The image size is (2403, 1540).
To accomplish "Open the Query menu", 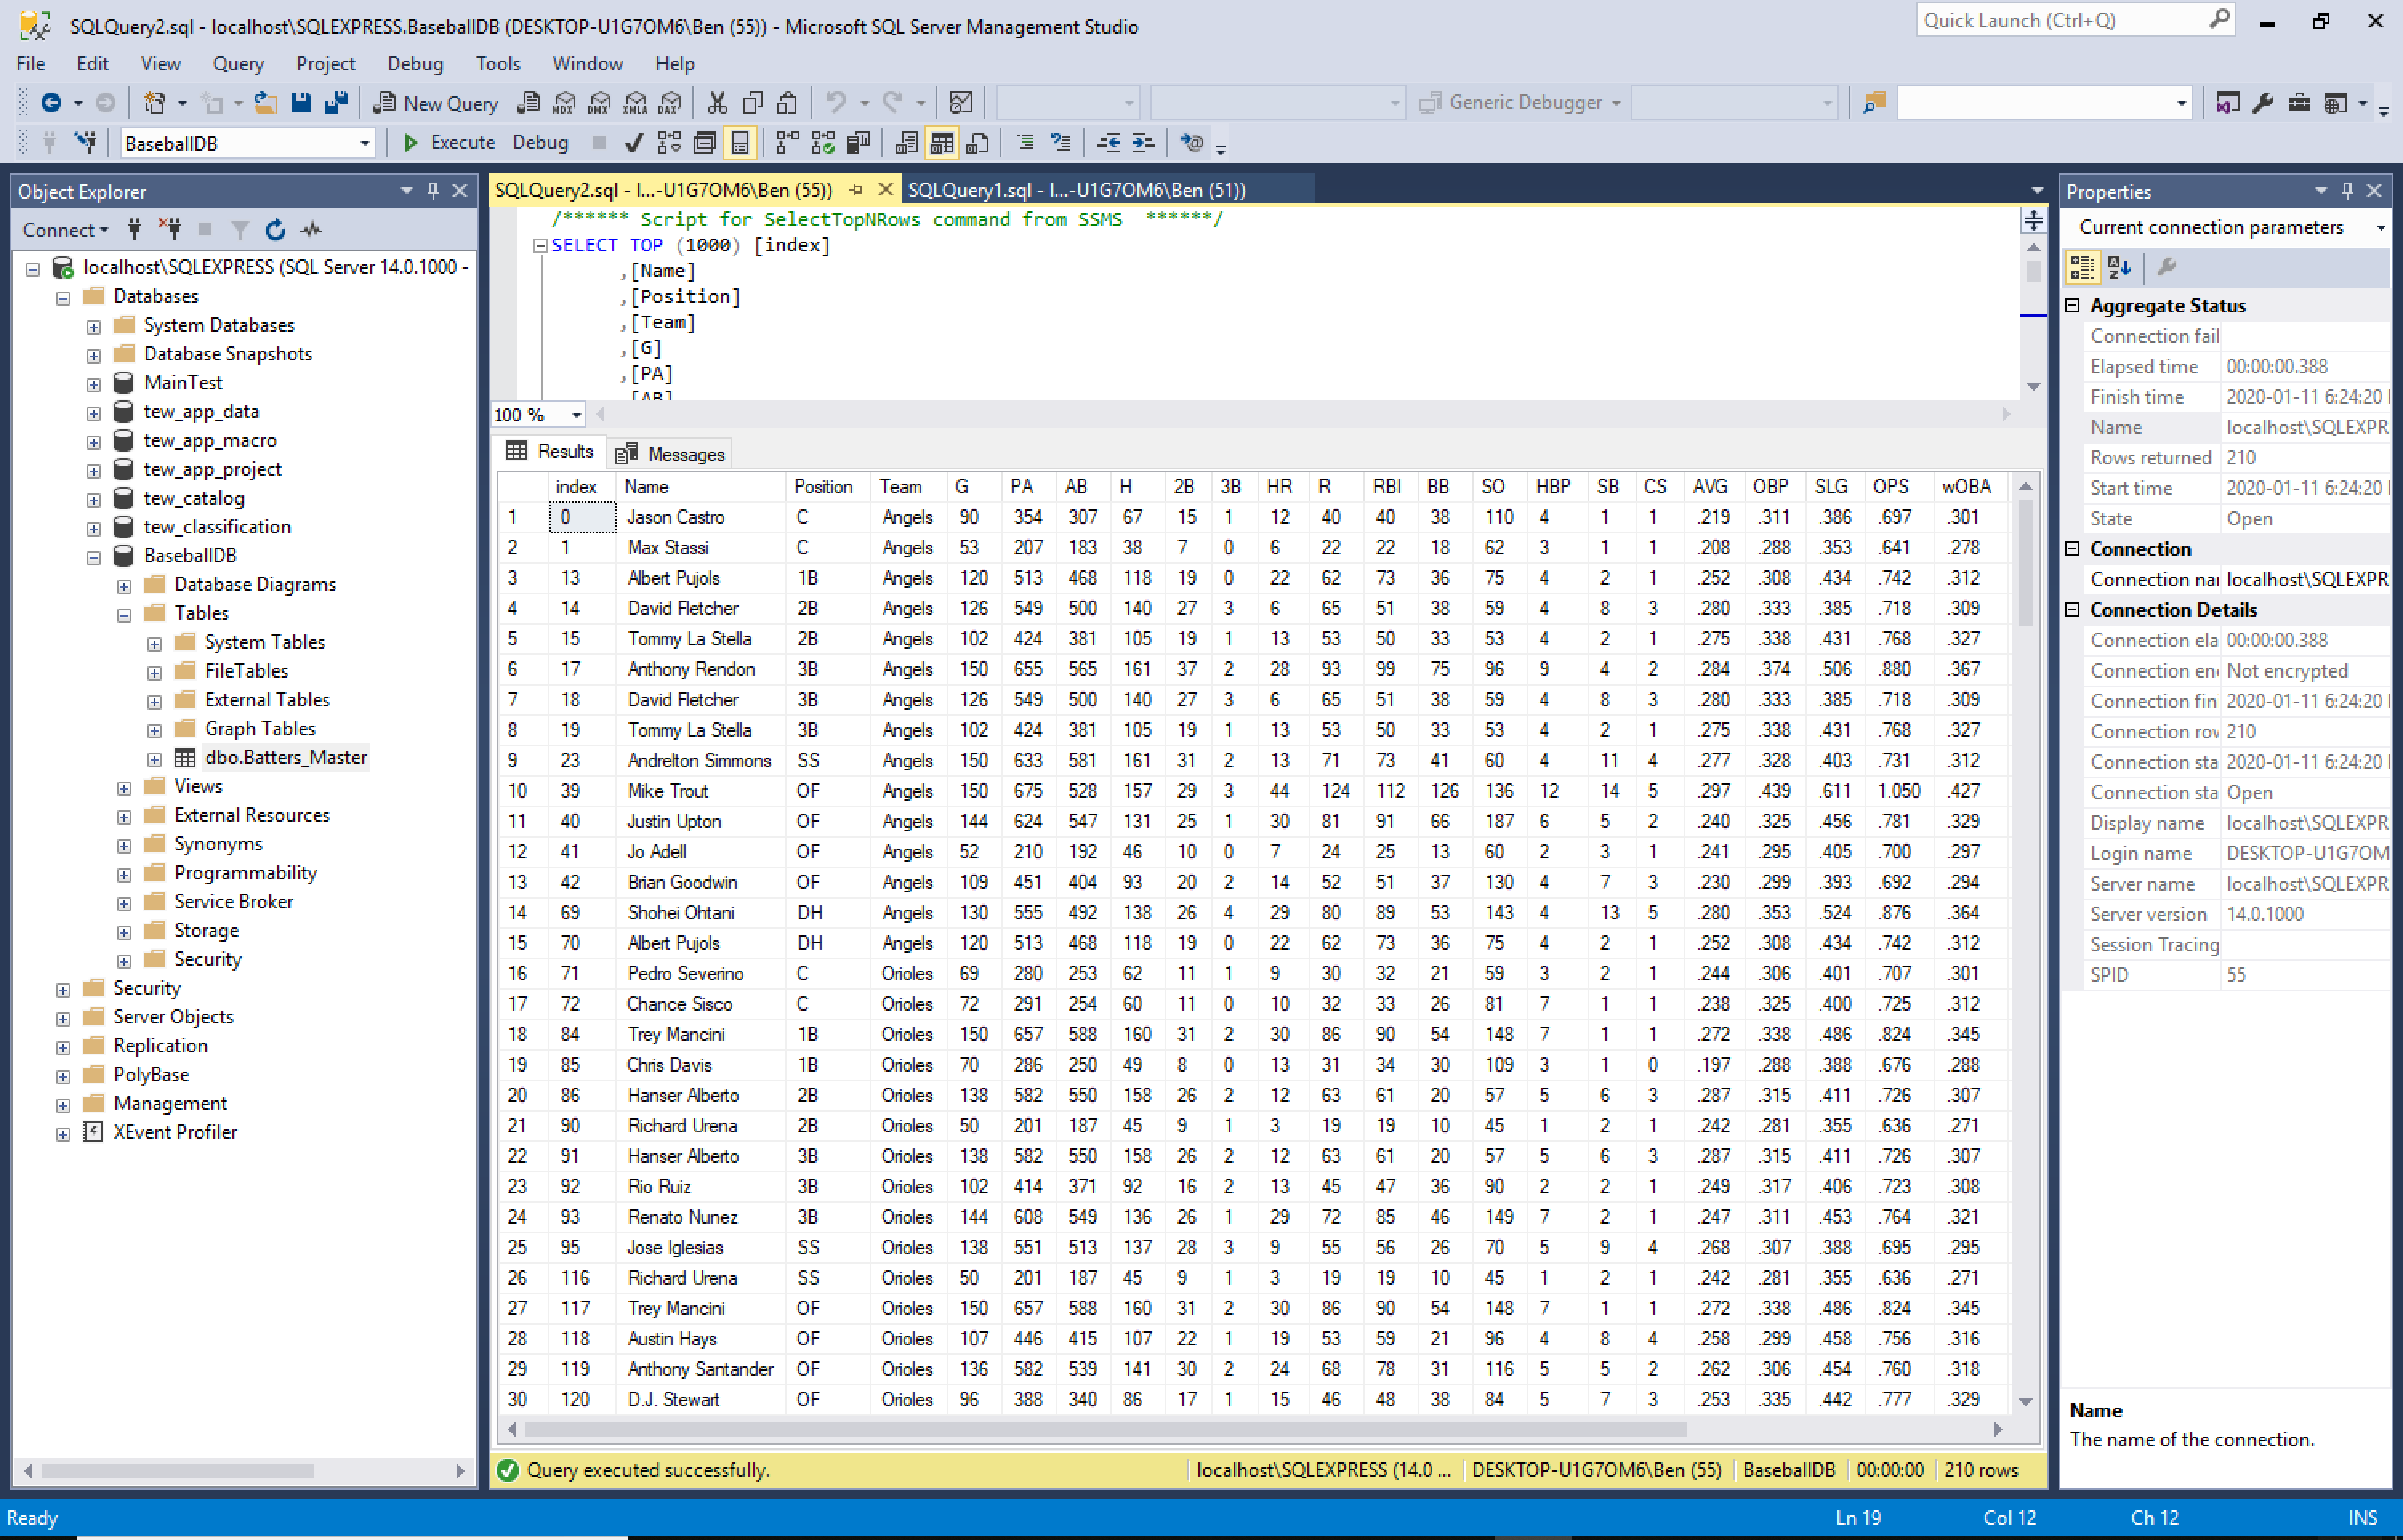I will tap(238, 64).
